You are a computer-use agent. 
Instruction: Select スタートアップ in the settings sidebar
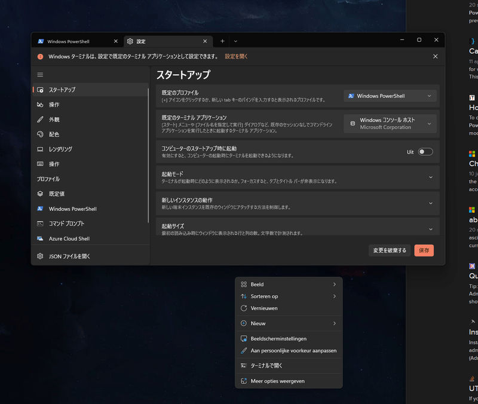(x=91, y=90)
